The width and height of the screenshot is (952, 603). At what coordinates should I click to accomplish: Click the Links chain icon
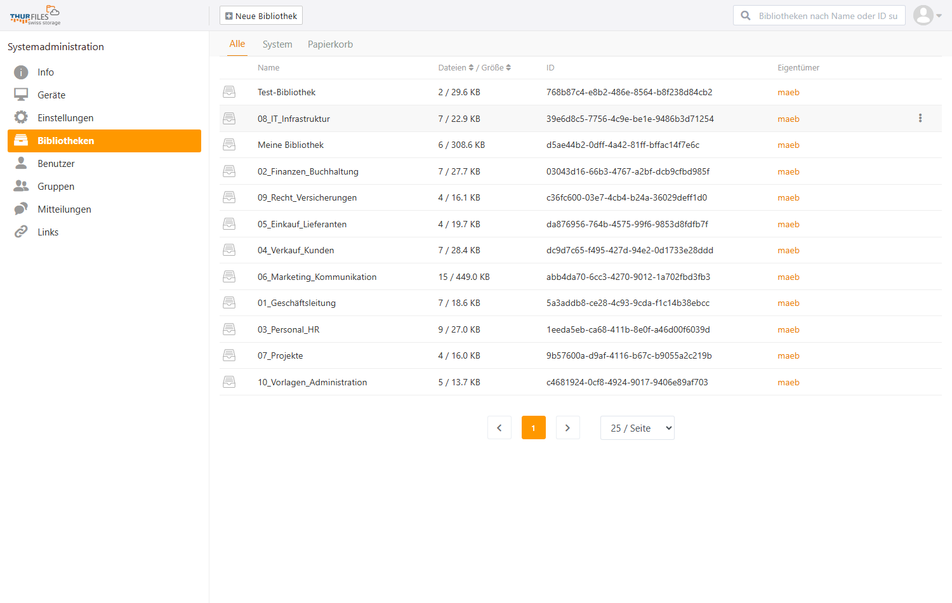(21, 232)
